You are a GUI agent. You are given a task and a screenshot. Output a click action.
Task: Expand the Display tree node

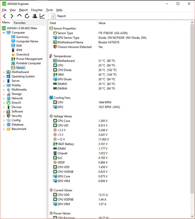click(4, 85)
